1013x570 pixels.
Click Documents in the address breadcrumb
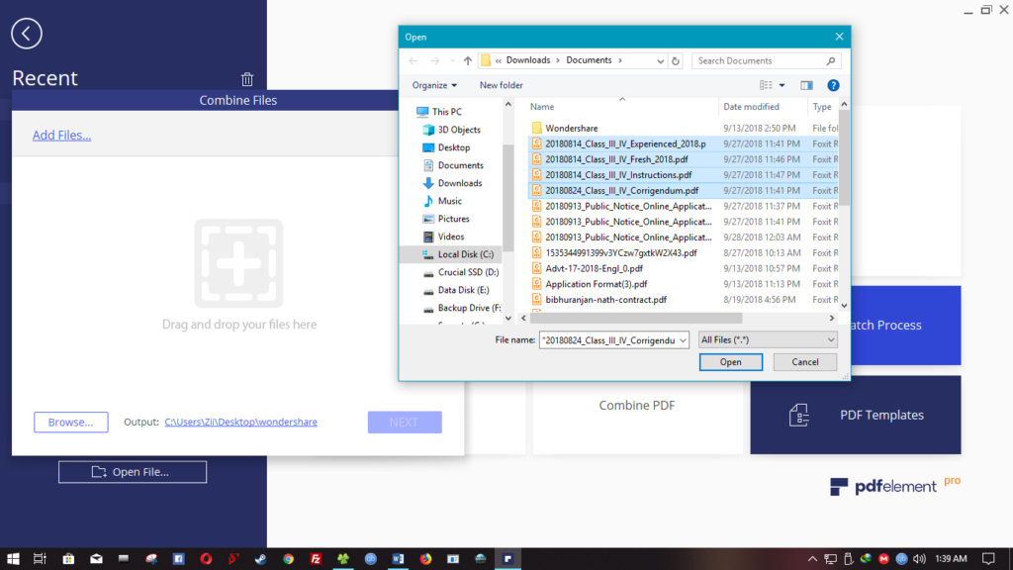589,60
